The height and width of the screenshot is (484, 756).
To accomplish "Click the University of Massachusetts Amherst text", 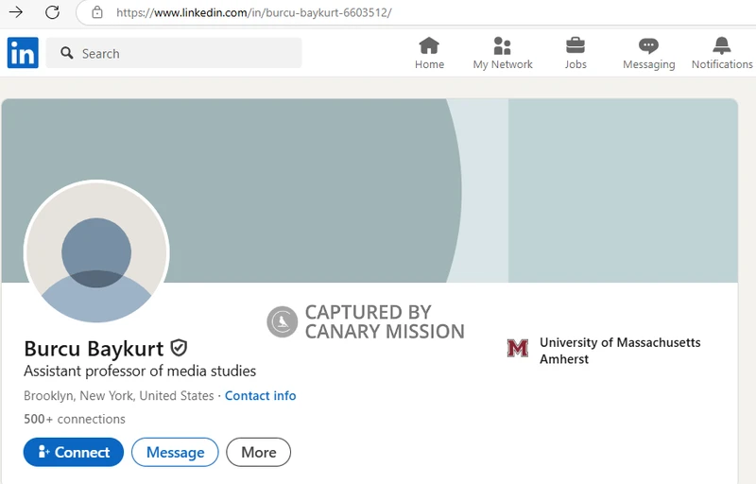I will pyautogui.click(x=619, y=350).
